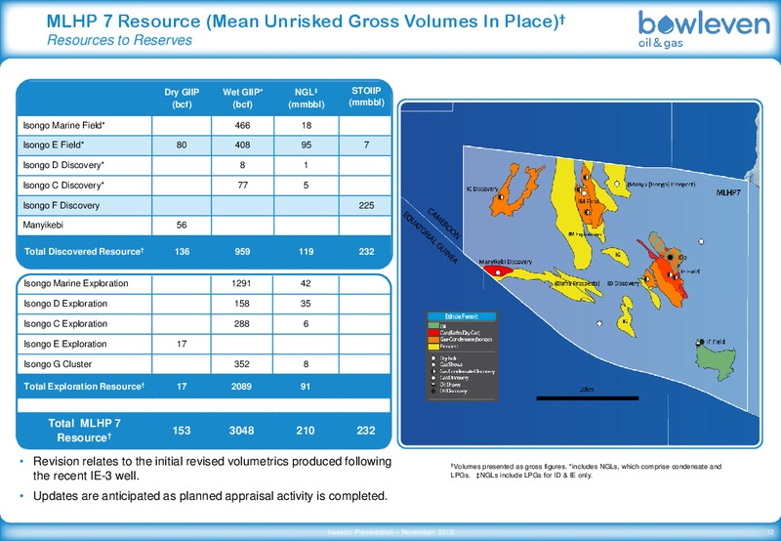Click the black 20km scale bar
Screen dimensions: 781x541
click(588, 398)
